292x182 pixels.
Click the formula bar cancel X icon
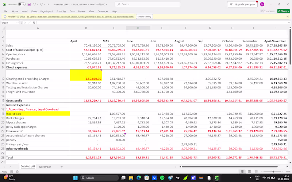pos(25,23)
